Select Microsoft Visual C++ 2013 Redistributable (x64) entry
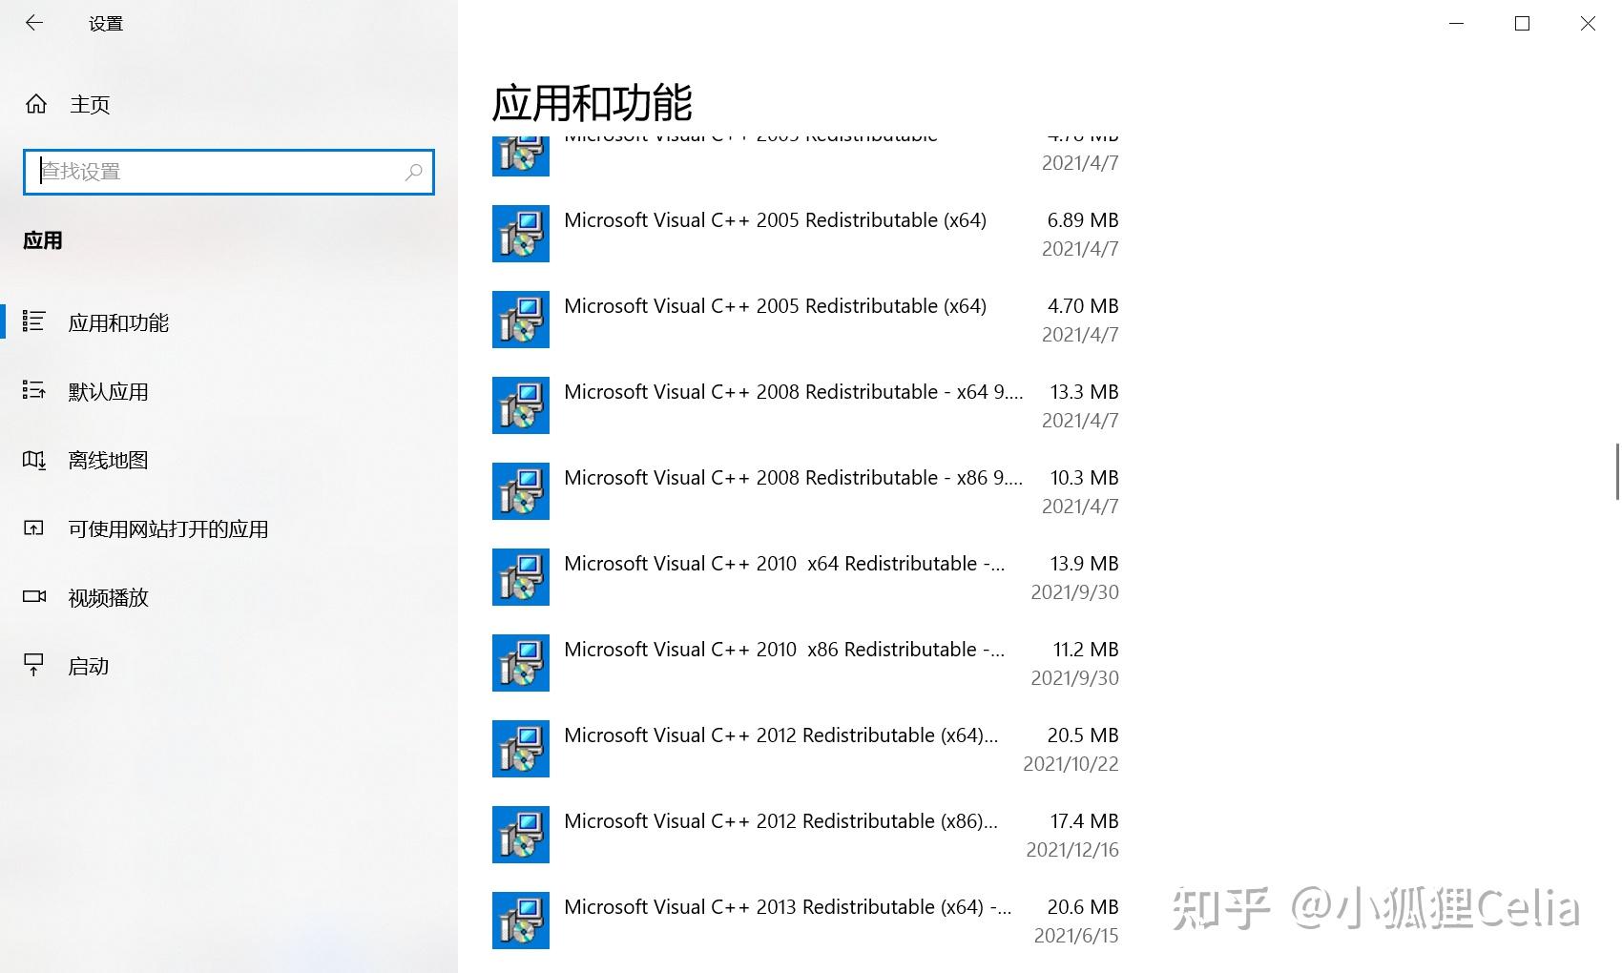Screen dimensions: 1622x973 [x=786, y=906]
